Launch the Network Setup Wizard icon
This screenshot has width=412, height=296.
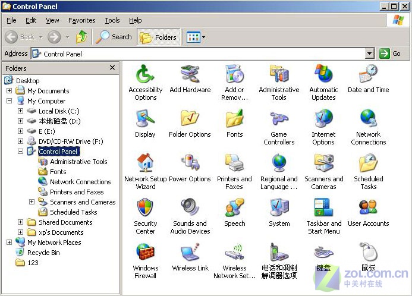pos(145,163)
